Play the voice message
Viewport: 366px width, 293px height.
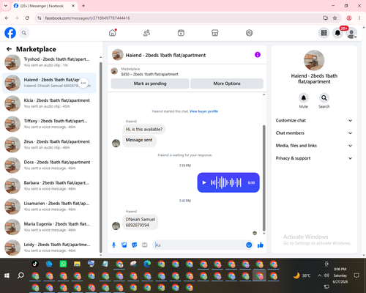click(204, 182)
